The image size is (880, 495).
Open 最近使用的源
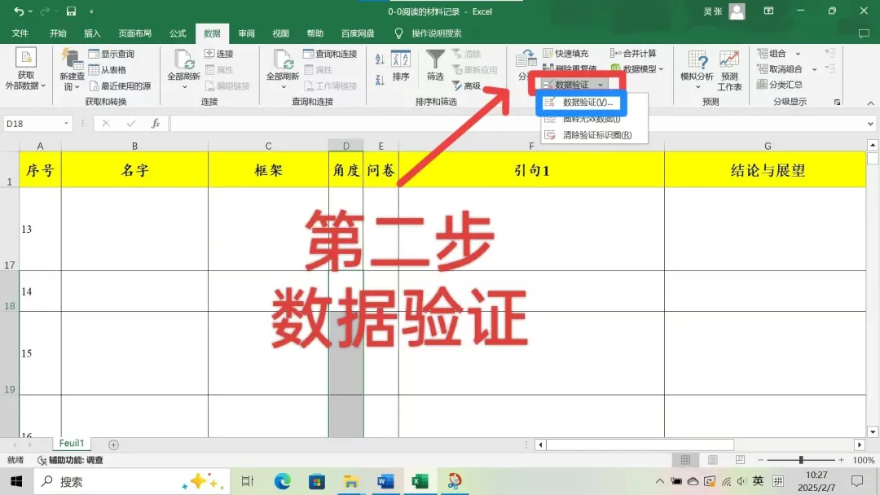pyautogui.click(x=120, y=85)
